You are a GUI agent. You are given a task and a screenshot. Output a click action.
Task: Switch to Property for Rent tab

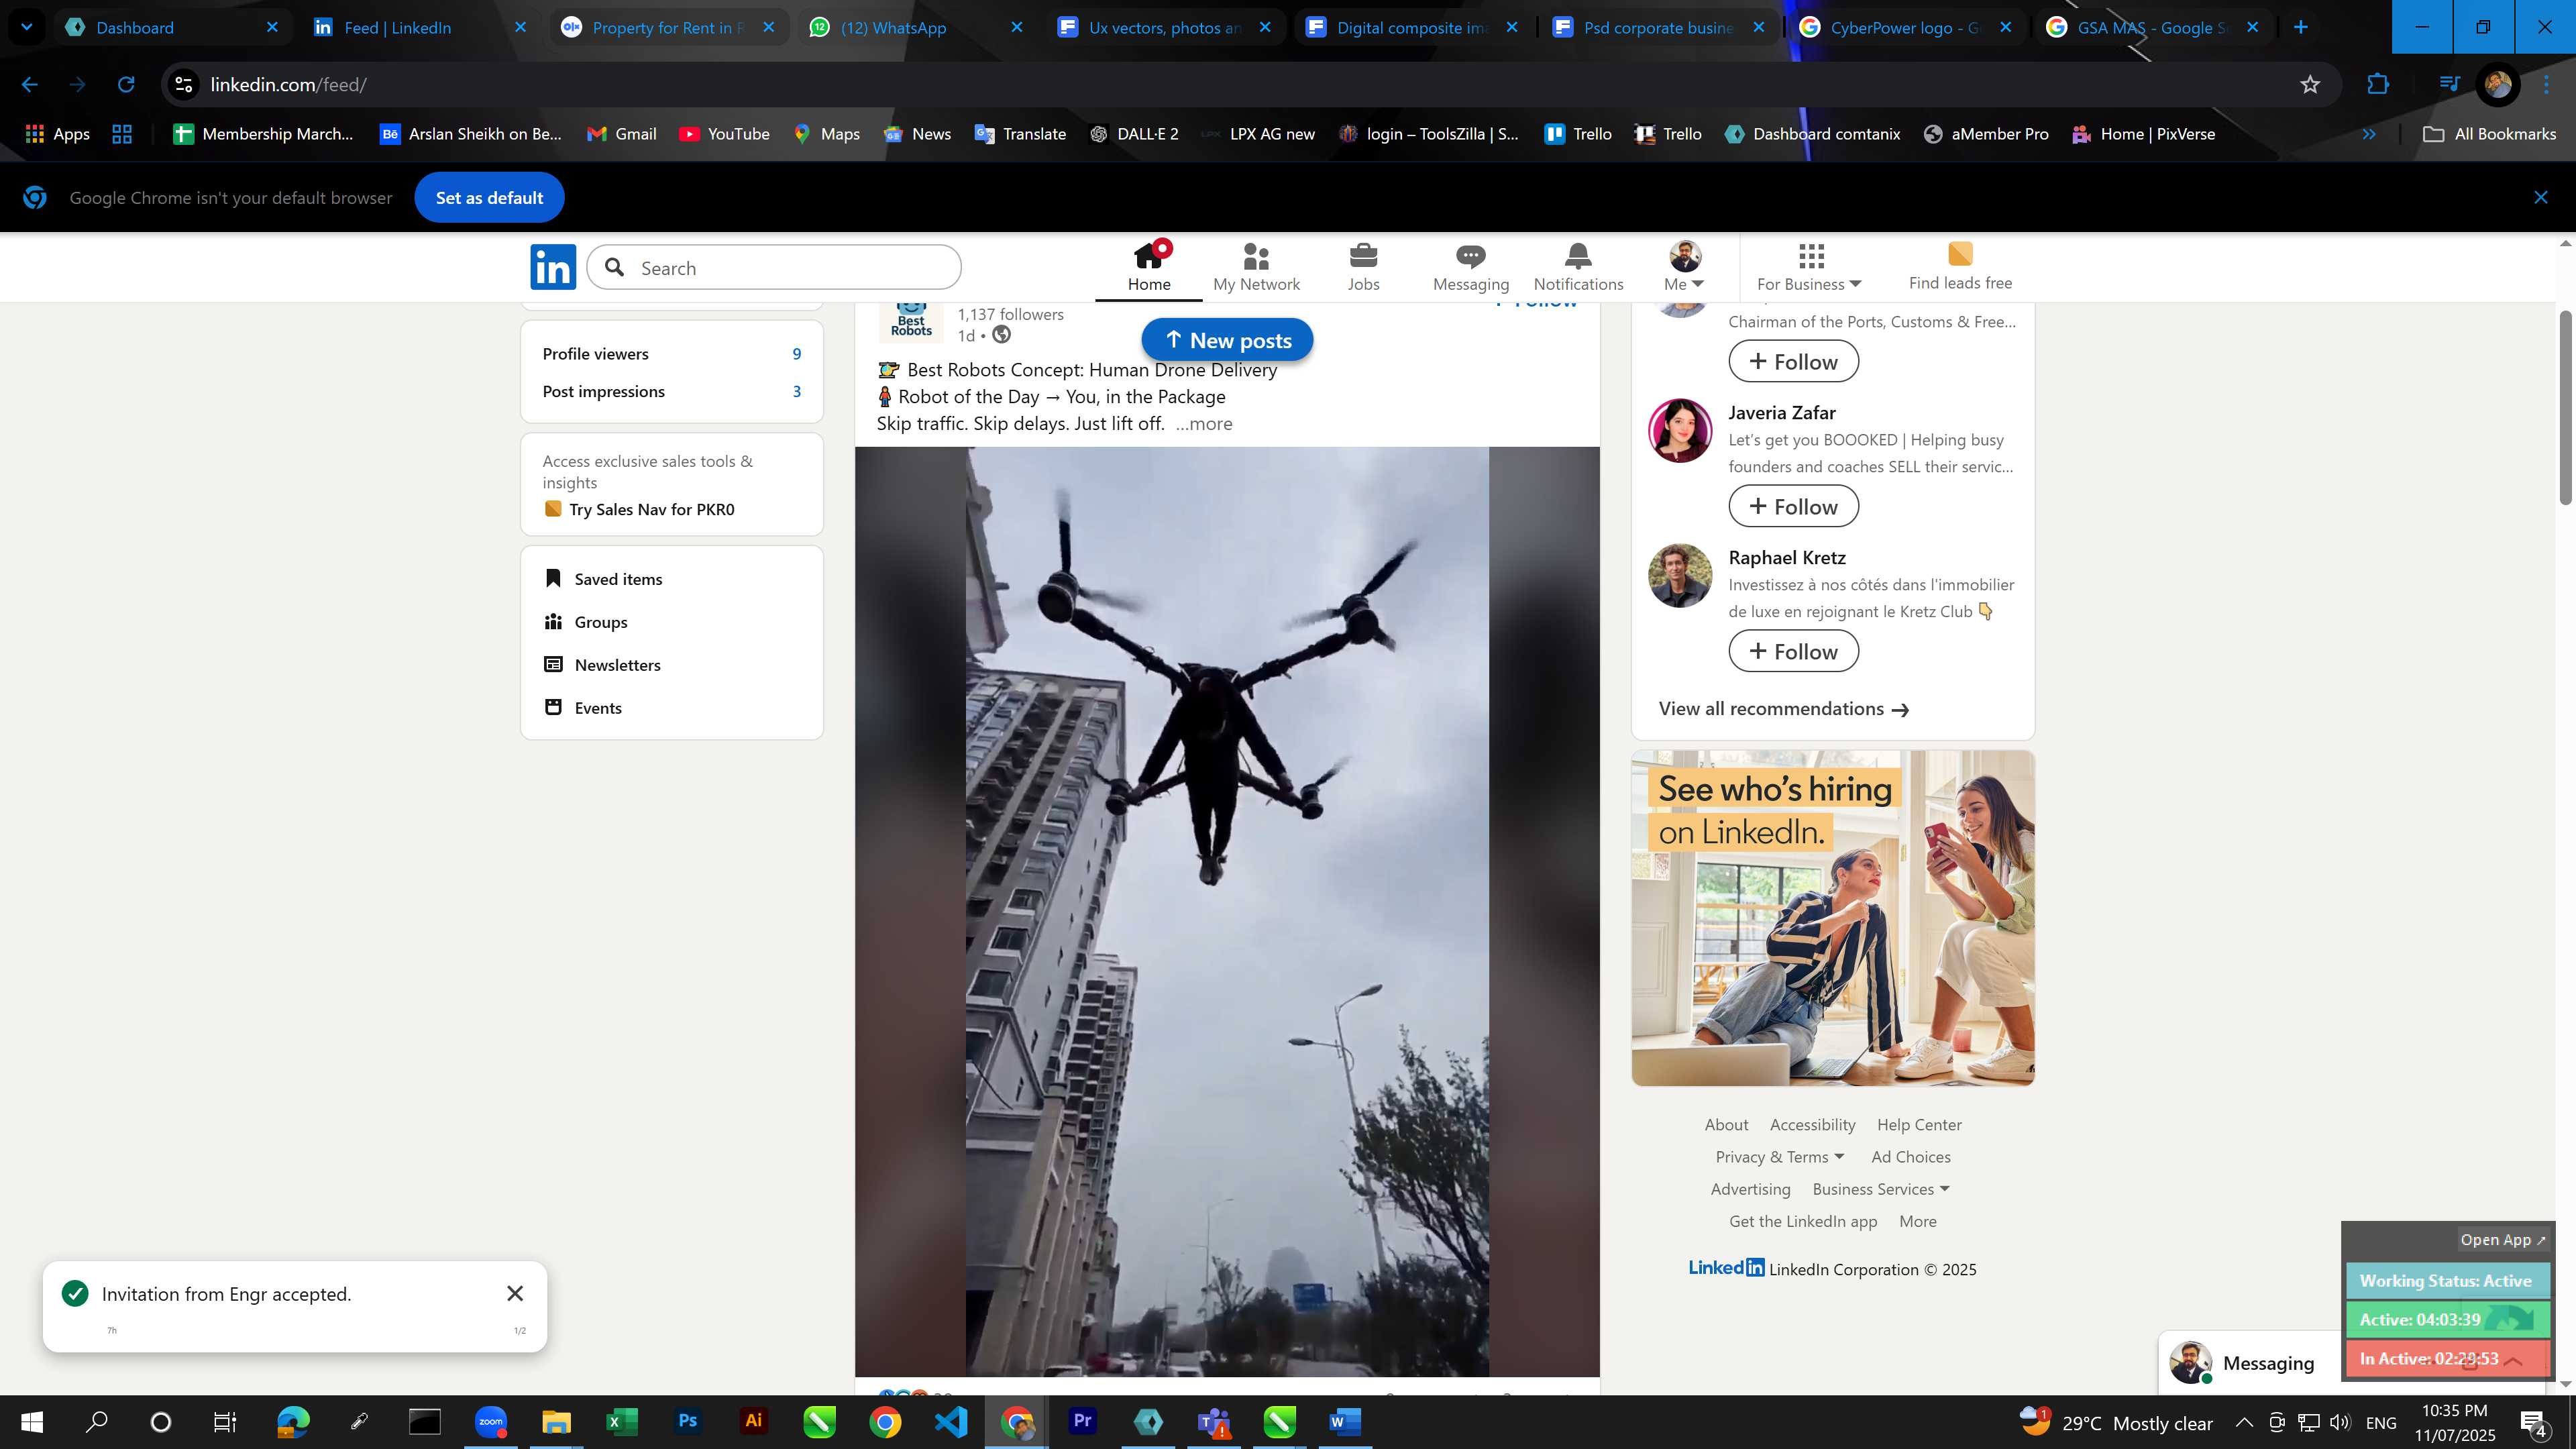(668, 27)
